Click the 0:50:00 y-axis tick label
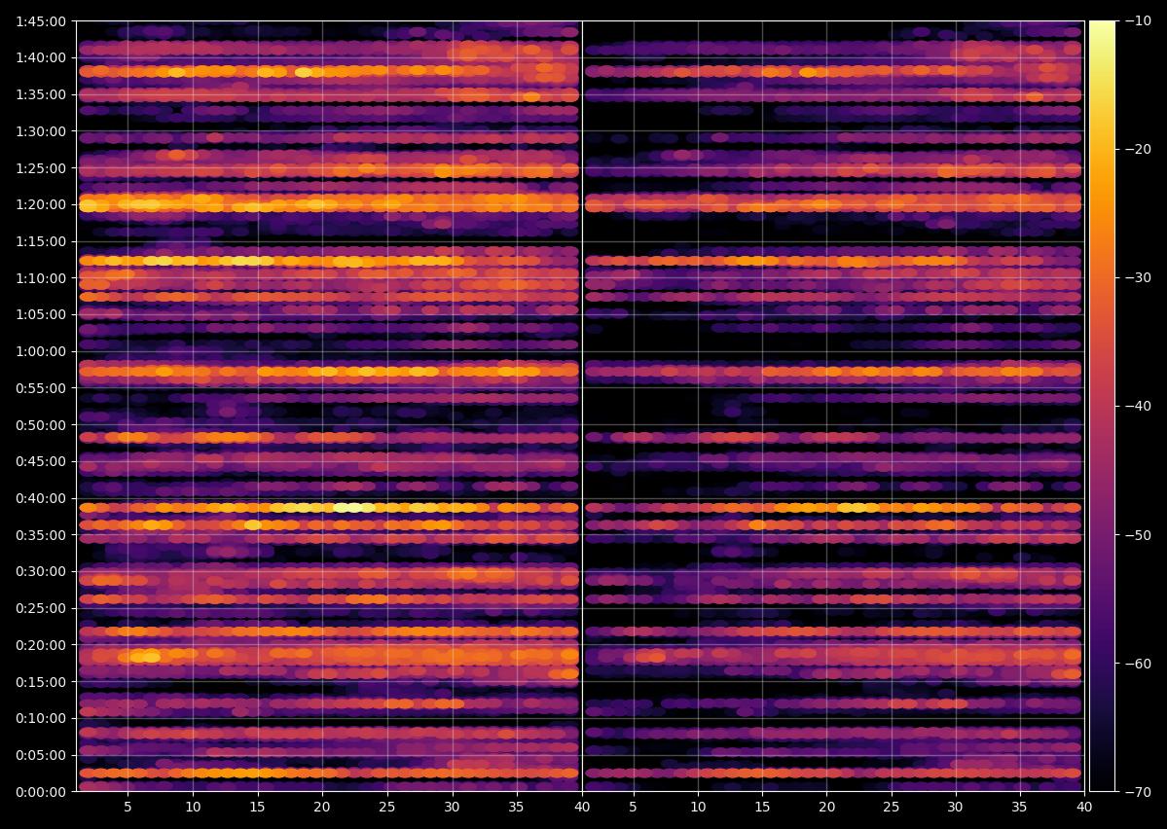 41,425
